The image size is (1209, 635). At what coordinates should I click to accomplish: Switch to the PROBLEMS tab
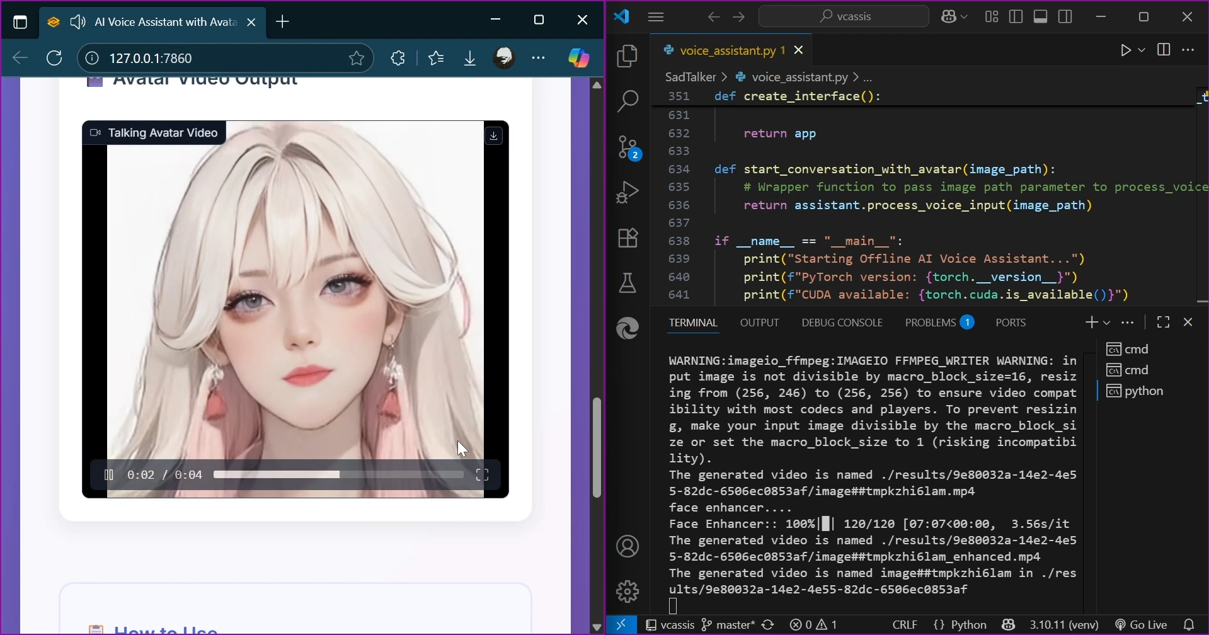940,323
